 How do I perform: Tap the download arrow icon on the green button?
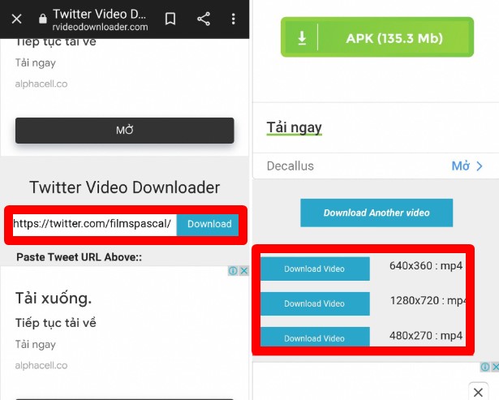click(x=302, y=38)
